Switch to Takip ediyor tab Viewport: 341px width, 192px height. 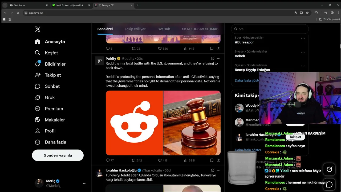coord(135,29)
